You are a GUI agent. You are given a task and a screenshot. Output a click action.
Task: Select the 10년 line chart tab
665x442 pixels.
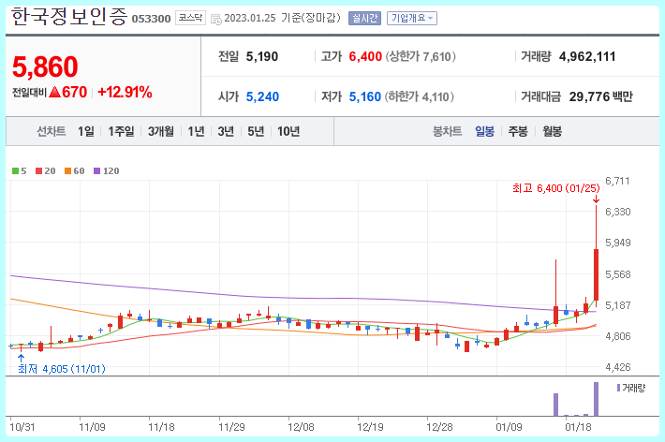coord(288,131)
